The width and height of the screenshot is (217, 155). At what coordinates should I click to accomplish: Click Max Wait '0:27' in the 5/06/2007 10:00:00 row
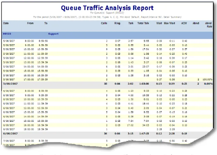coord(172,49)
